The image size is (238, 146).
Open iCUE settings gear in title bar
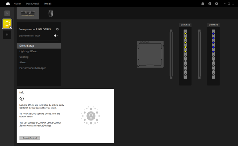click(217, 3)
